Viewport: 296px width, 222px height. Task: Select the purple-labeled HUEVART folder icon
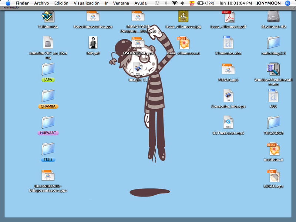pyautogui.click(x=48, y=122)
